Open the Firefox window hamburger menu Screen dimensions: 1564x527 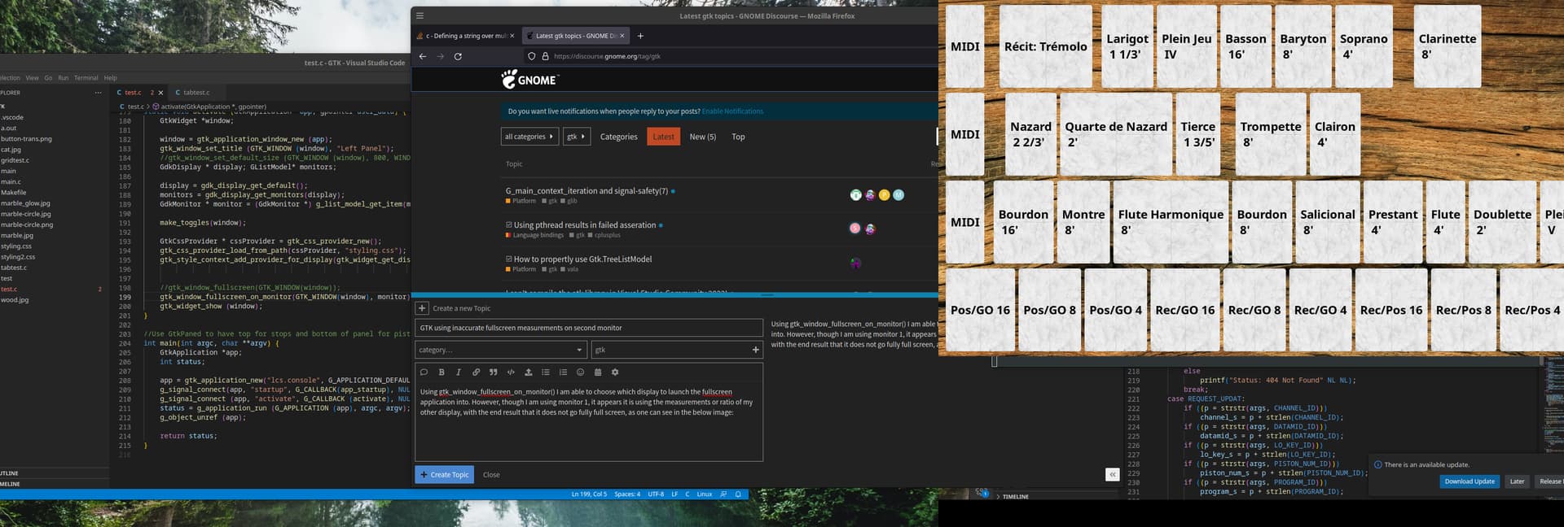coord(420,15)
